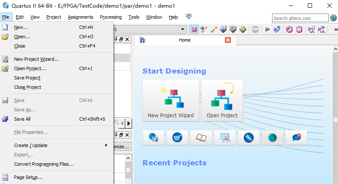Viewport: 338px width, 184px height.
Task: Click the Save All icon in menu
Action: [x=5, y=119]
